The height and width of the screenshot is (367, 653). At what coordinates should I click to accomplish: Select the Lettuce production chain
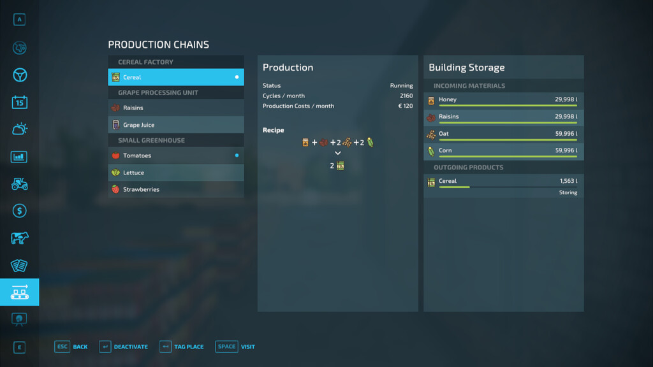pyautogui.click(x=175, y=173)
